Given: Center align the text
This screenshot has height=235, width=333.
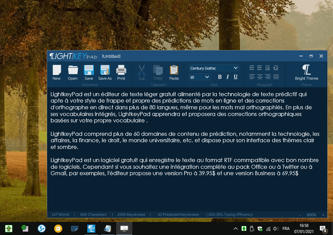Looking at the screenshot, I should 260,77.
